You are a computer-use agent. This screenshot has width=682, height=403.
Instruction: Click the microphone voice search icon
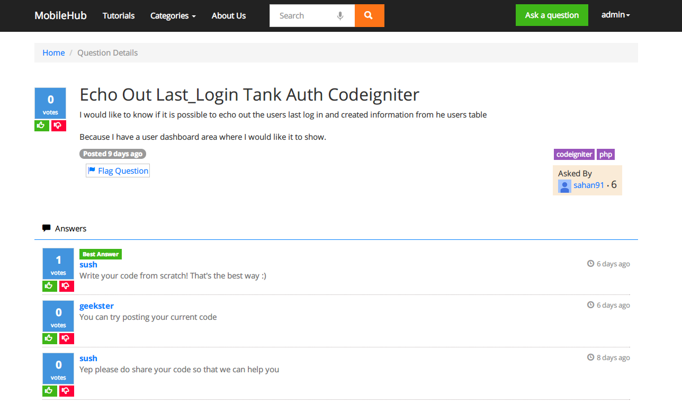[340, 16]
